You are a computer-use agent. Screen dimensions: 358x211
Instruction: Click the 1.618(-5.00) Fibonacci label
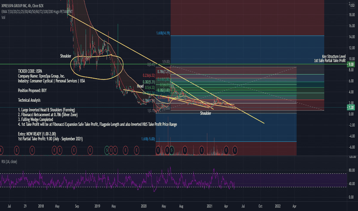[148, 139]
